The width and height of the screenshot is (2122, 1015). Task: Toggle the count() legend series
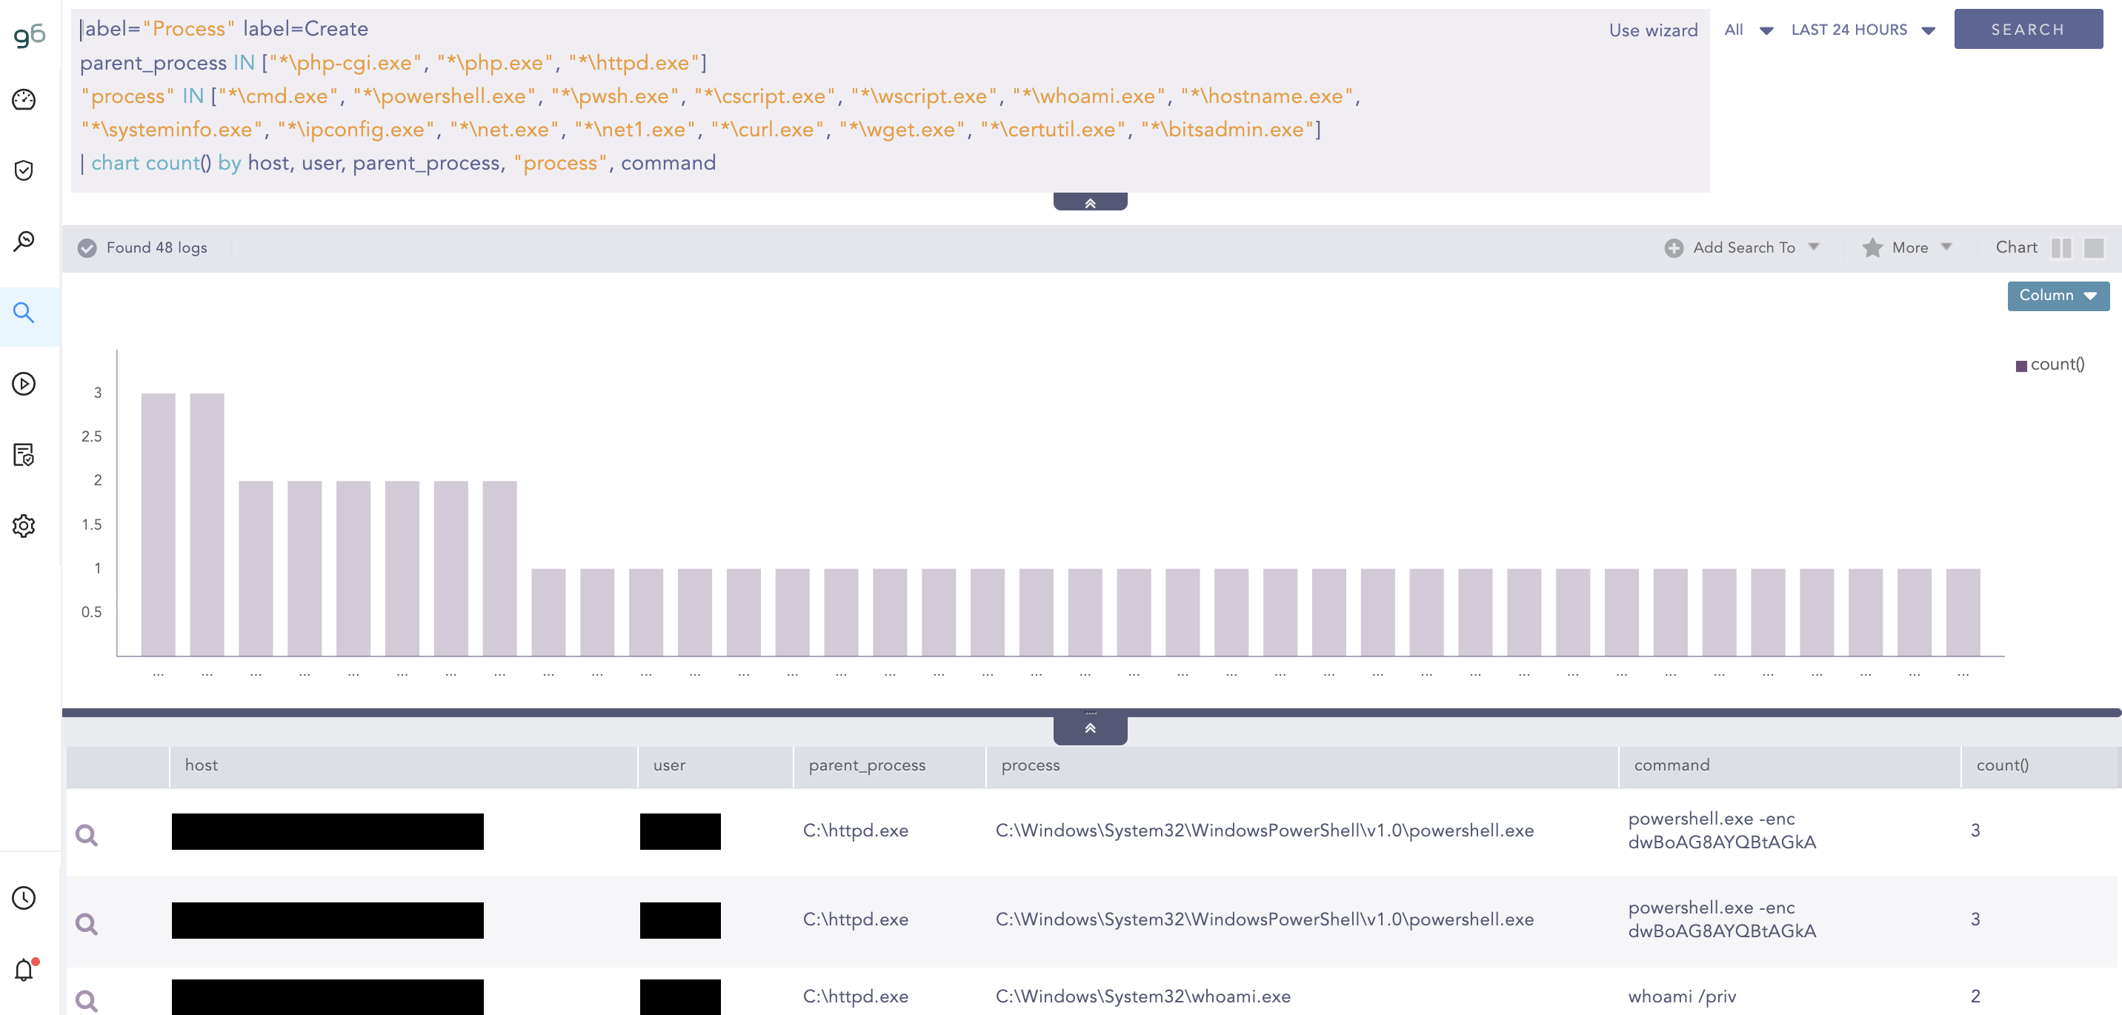point(2050,365)
